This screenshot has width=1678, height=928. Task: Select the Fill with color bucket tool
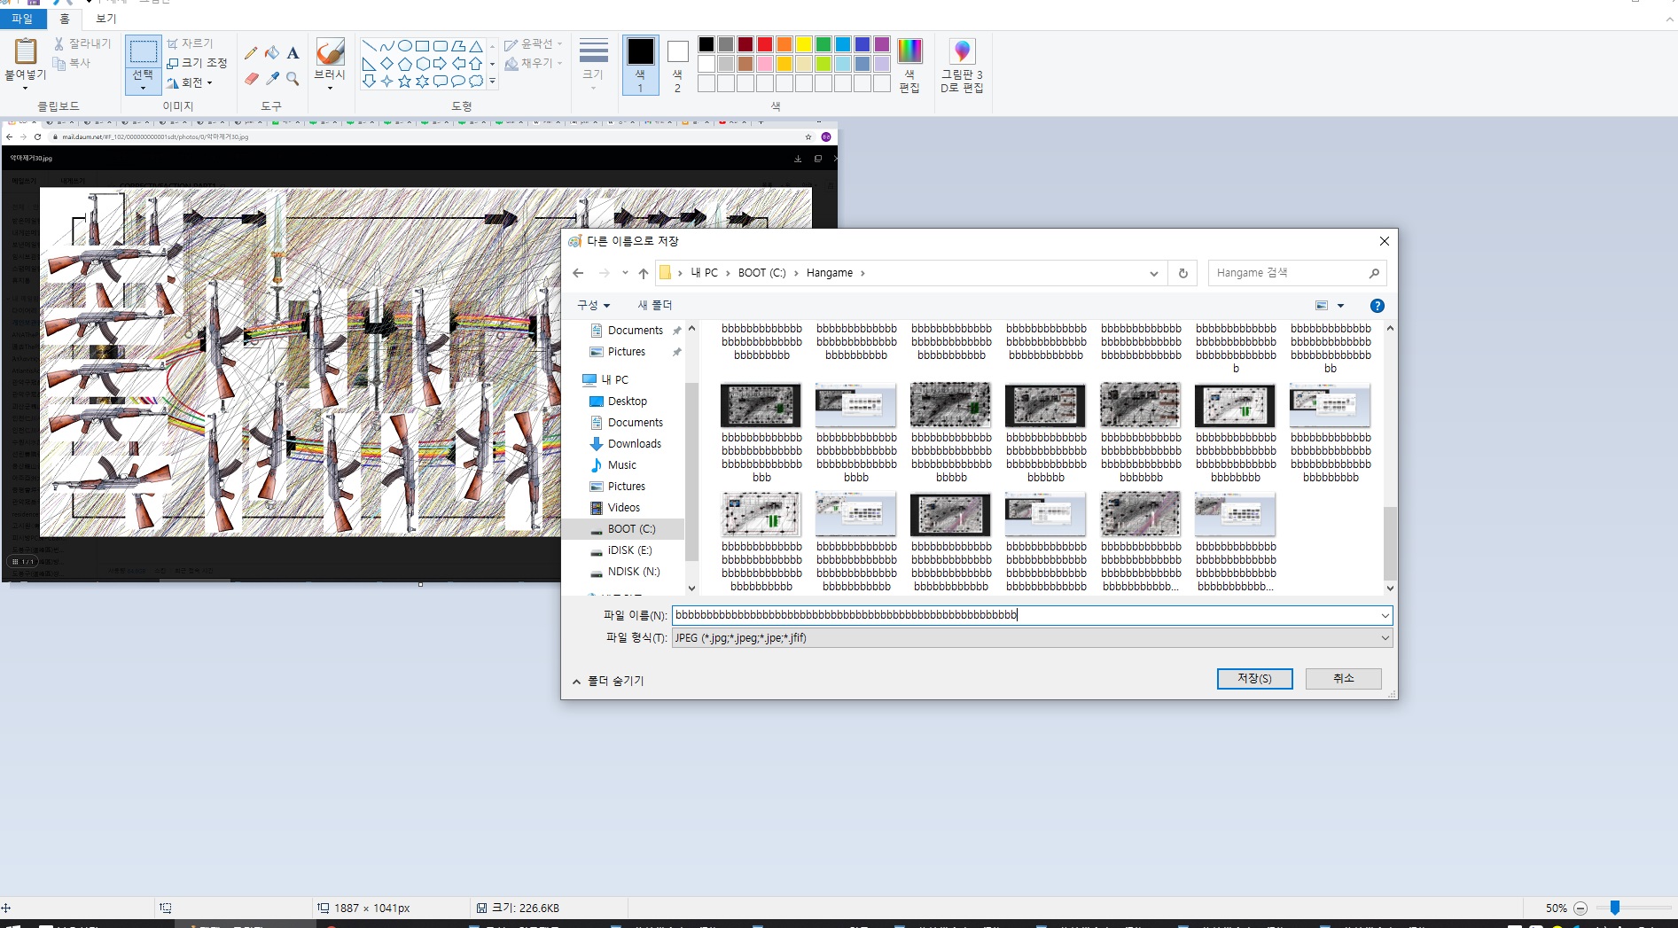(x=272, y=53)
